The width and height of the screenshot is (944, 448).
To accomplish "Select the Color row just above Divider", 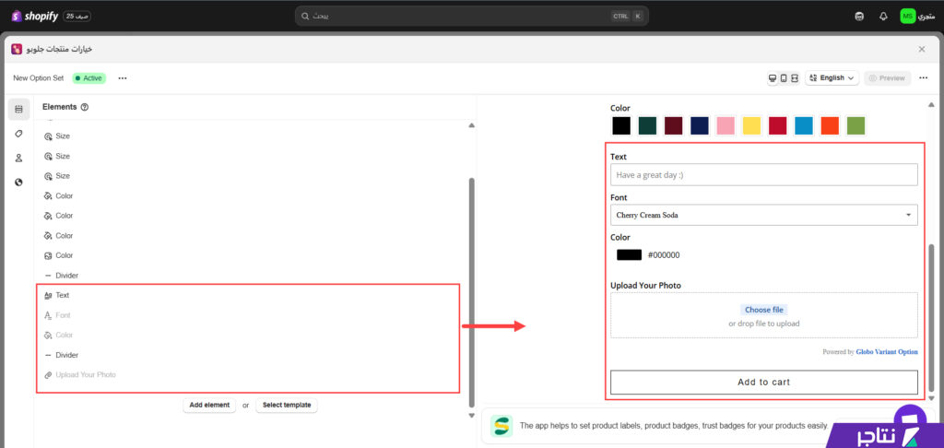I will tap(248, 255).
